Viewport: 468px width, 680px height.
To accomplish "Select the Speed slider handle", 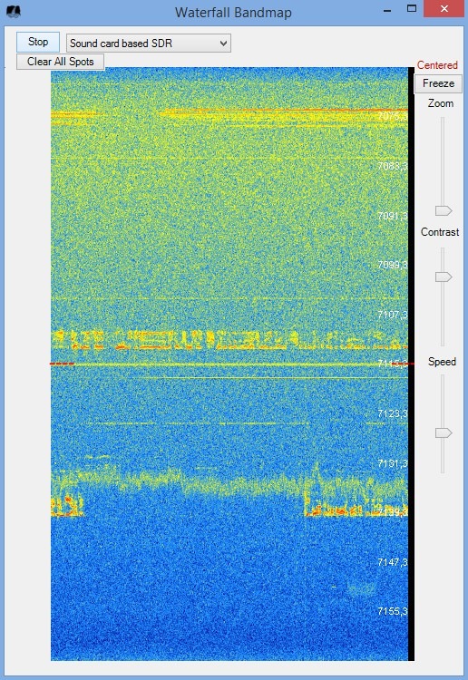I will [444, 432].
